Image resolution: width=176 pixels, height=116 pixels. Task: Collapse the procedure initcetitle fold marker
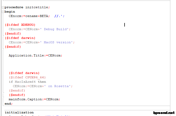(x=3, y=7)
